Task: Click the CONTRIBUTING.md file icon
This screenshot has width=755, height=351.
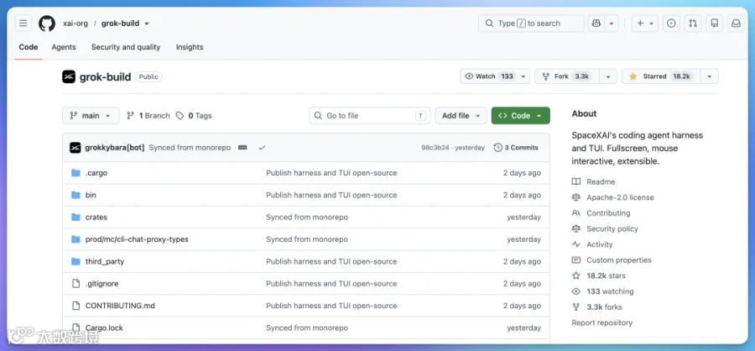Action: [x=75, y=306]
